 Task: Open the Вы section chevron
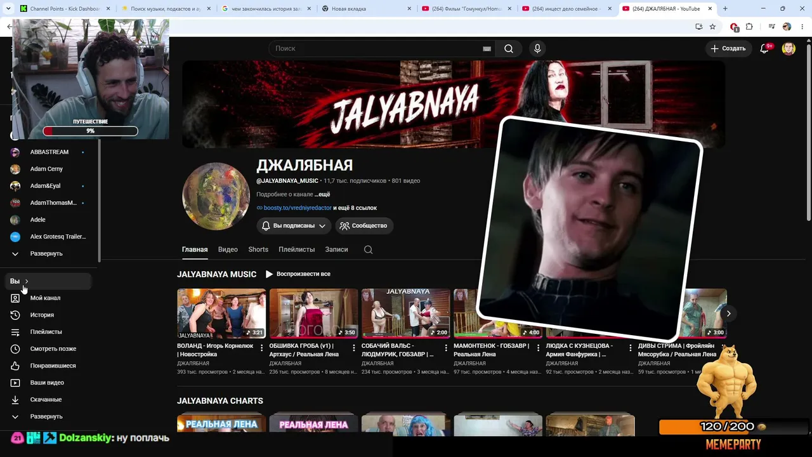pos(26,281)
